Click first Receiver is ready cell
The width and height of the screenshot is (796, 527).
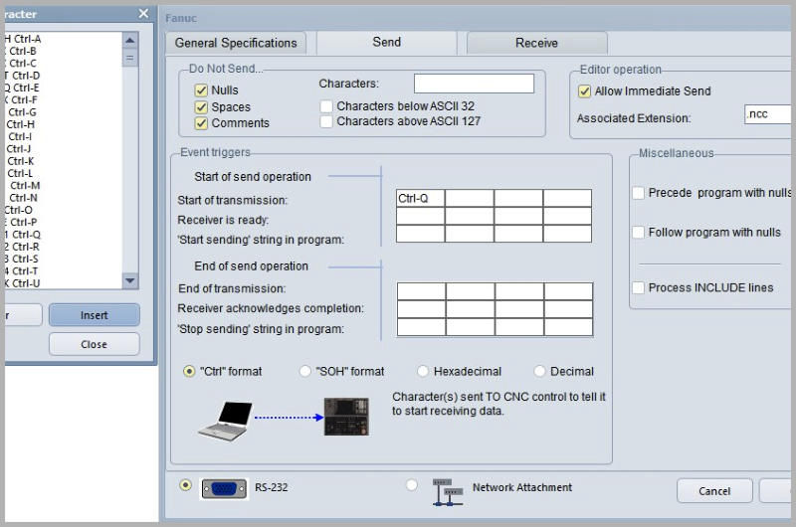coord(420,216)
